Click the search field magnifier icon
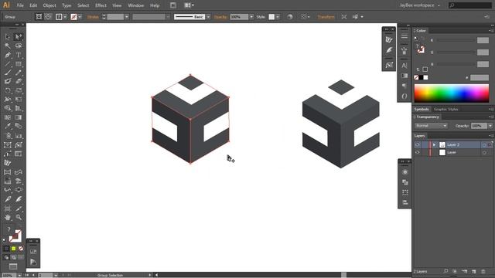Screen dimensions: 495x278 pyautogui.click(x=452, y=5)
